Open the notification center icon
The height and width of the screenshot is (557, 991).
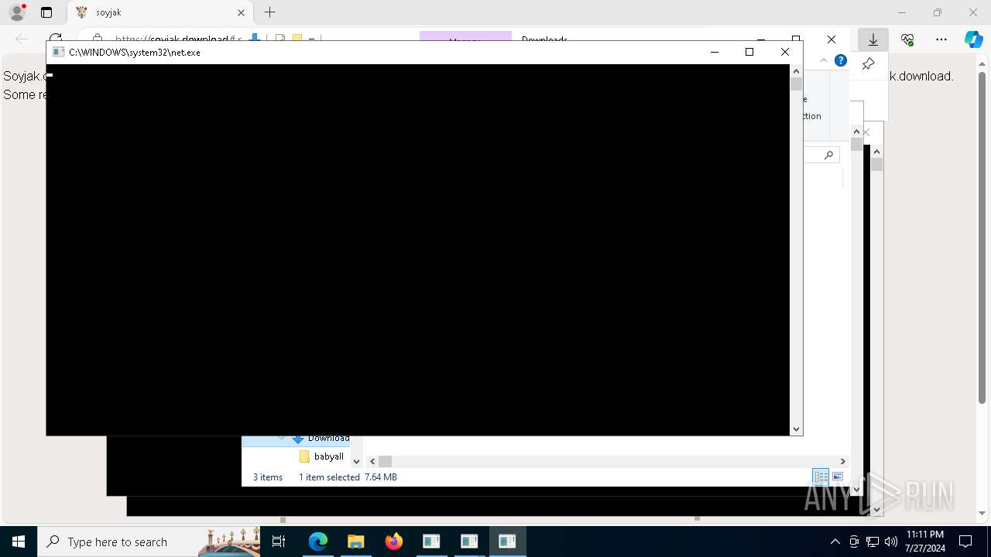coord(965,542)
